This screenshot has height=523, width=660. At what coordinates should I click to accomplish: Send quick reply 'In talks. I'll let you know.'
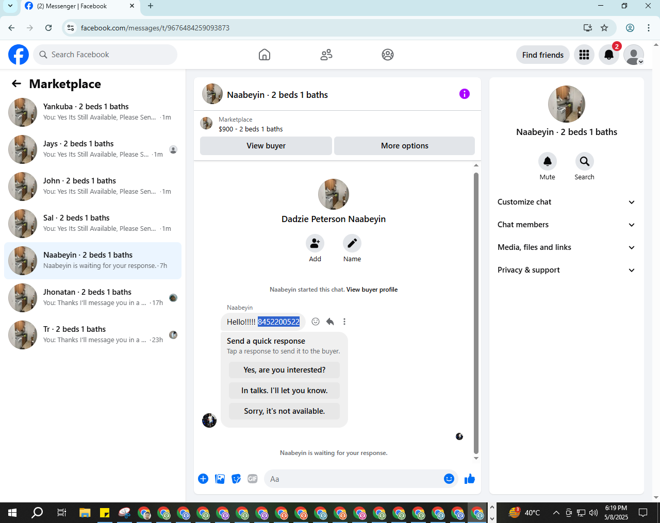tap(285, 391)
